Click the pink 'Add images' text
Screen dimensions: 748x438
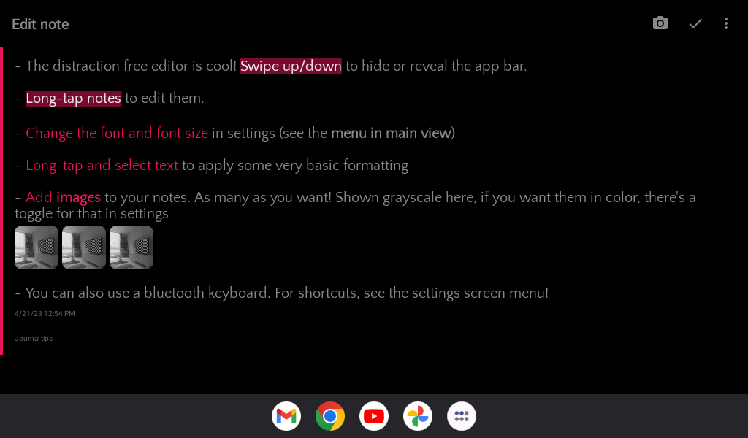tap(63, 197)
